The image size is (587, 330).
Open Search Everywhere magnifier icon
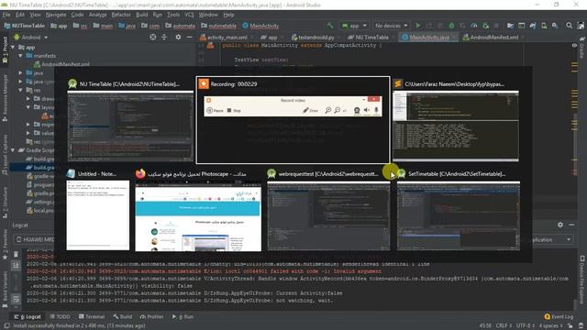569,26
